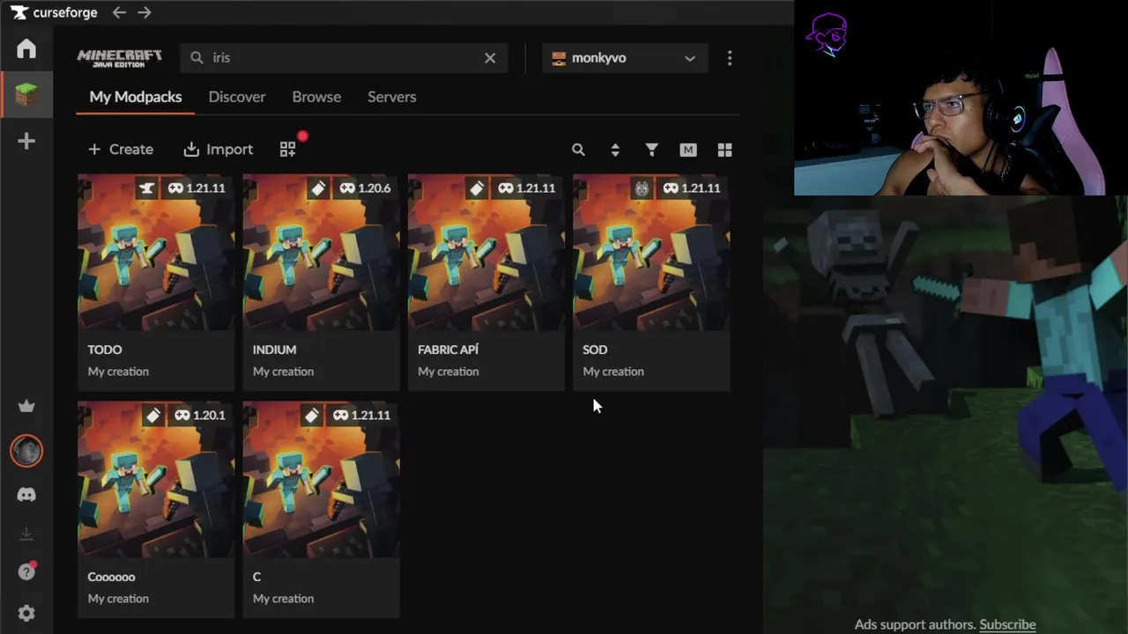Open the Coooooo modpack thumbnail

[156, 480]
